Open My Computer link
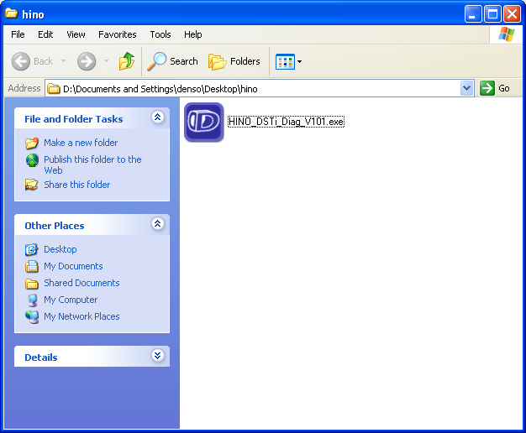526x433 pixels. 71,300
